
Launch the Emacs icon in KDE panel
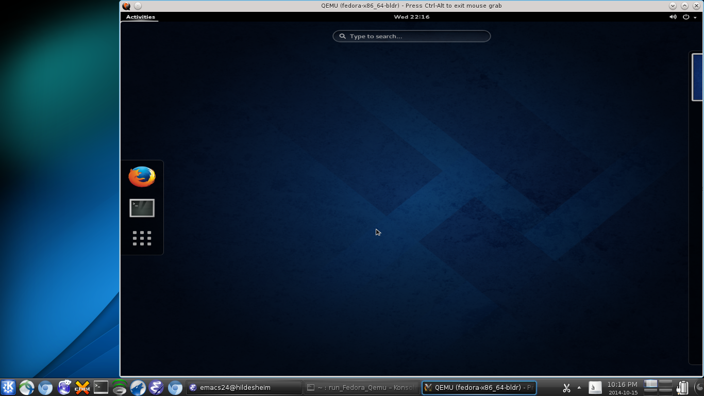click(x=157, y=387)
